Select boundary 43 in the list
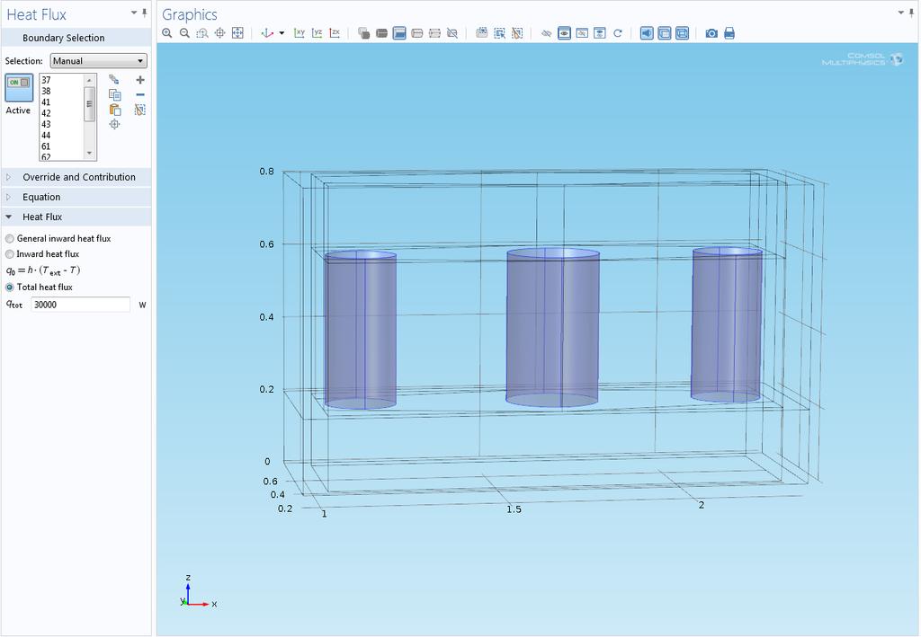Viewport: 921px width, 637px height. (46, 125)
